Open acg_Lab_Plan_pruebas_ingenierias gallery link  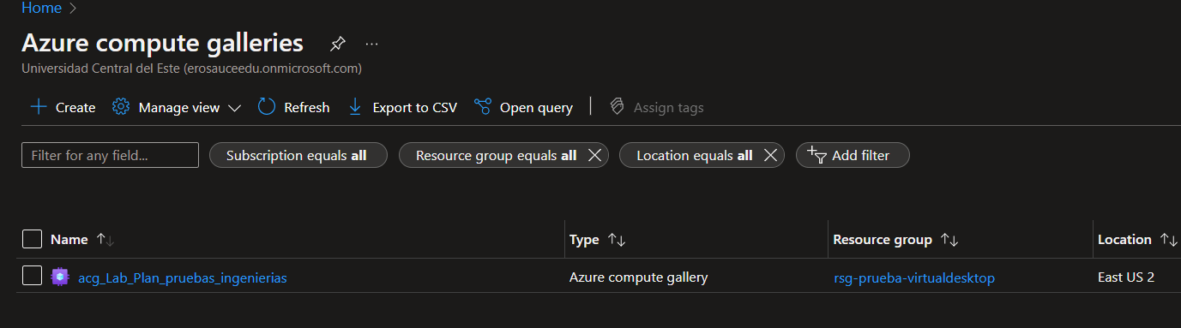pyautogui.click(x=183, y=277)
